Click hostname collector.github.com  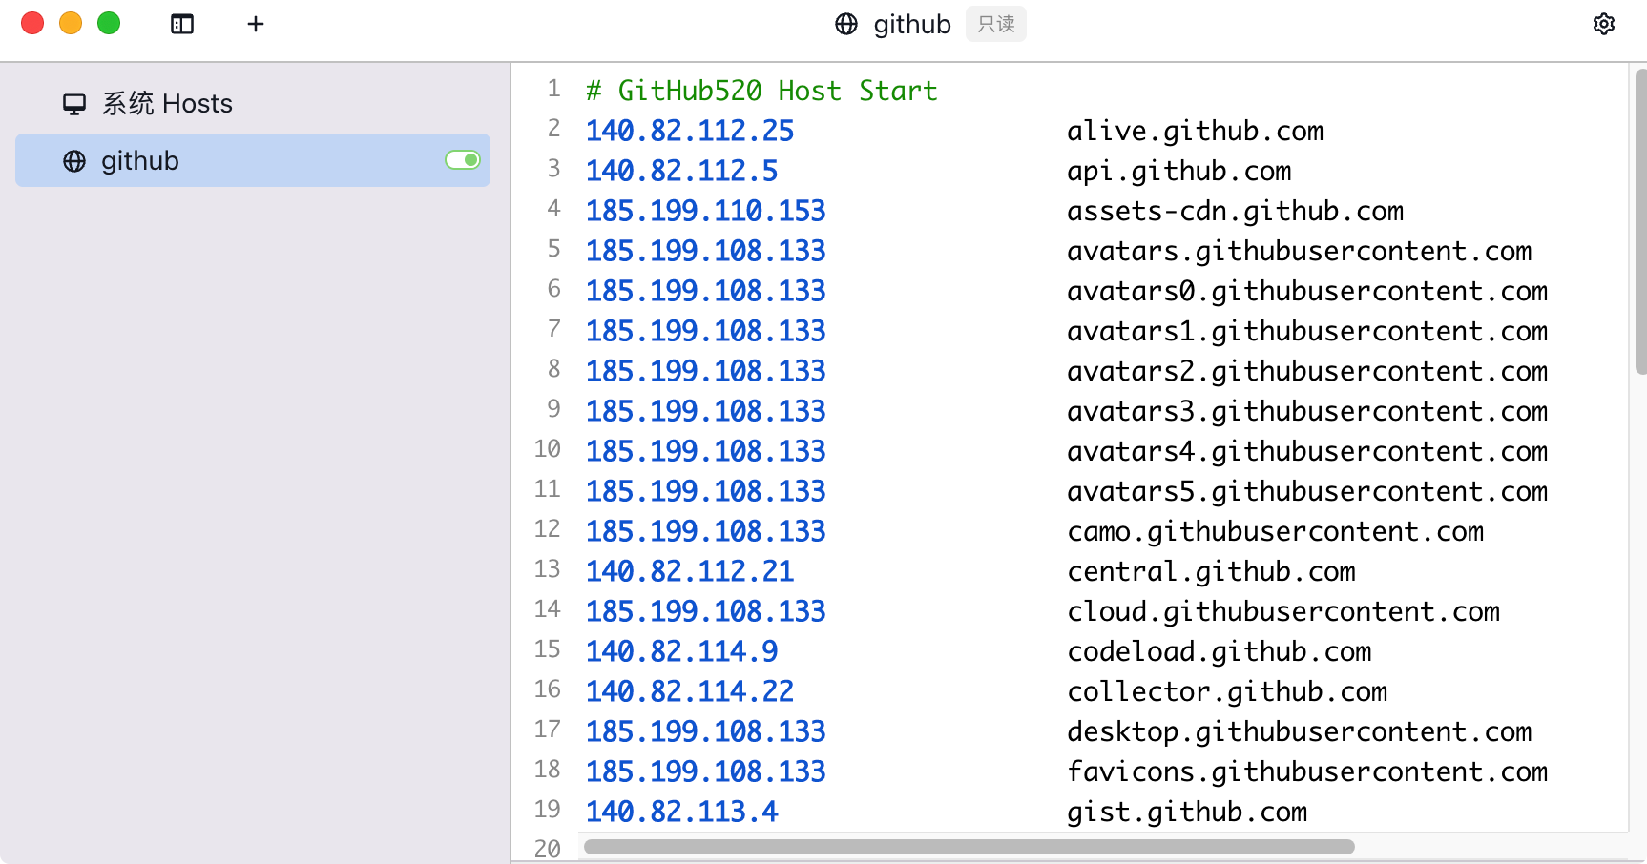click(1227, 691)
